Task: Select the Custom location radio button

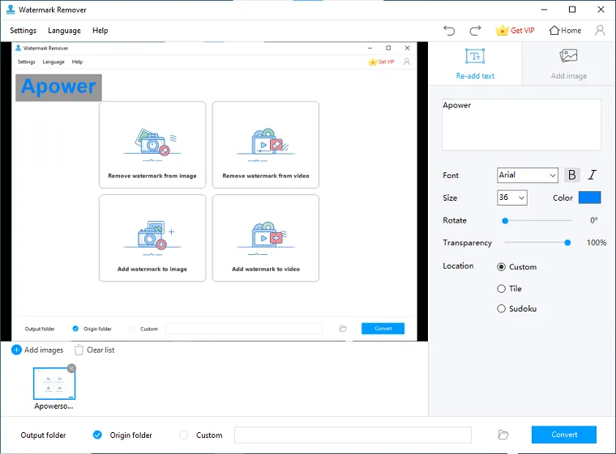Action: 501,267
